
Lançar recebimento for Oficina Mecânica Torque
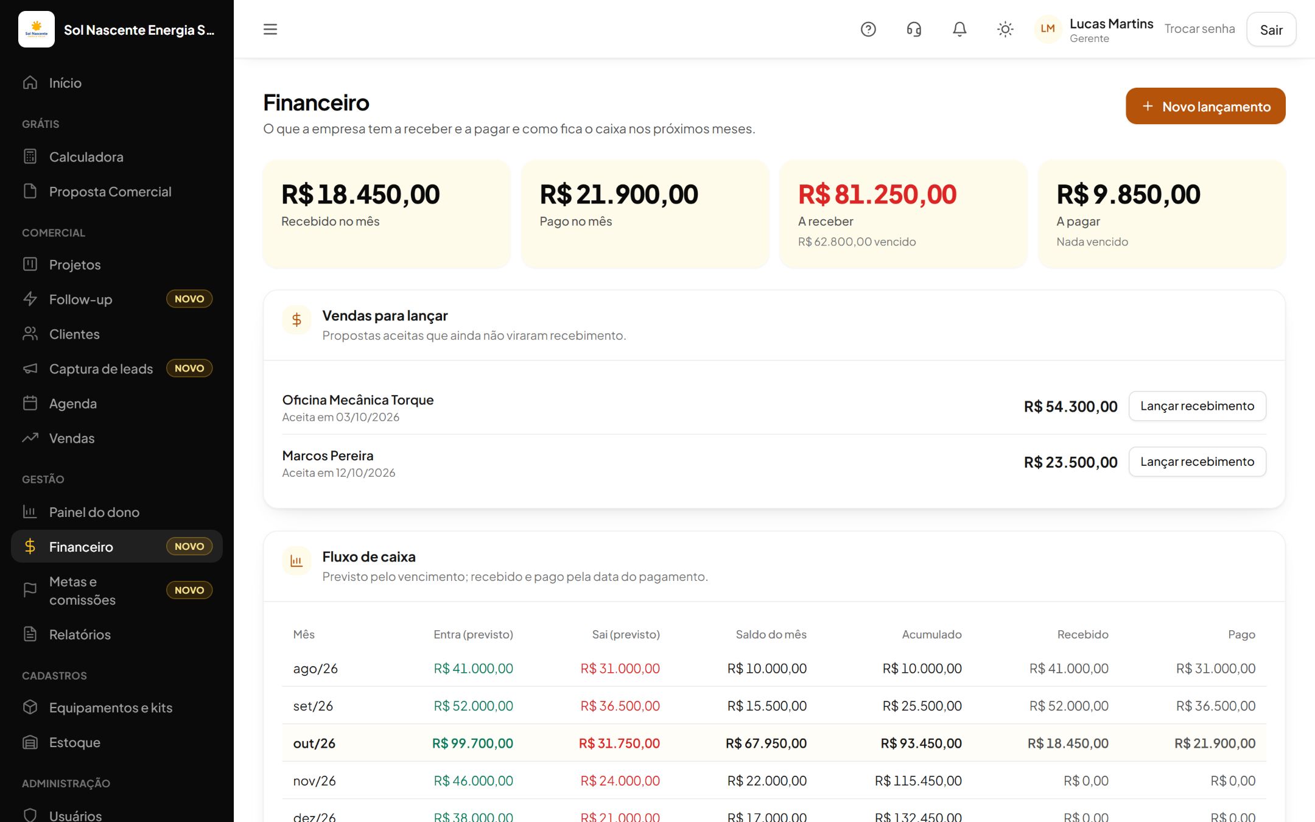point(1197,406)
